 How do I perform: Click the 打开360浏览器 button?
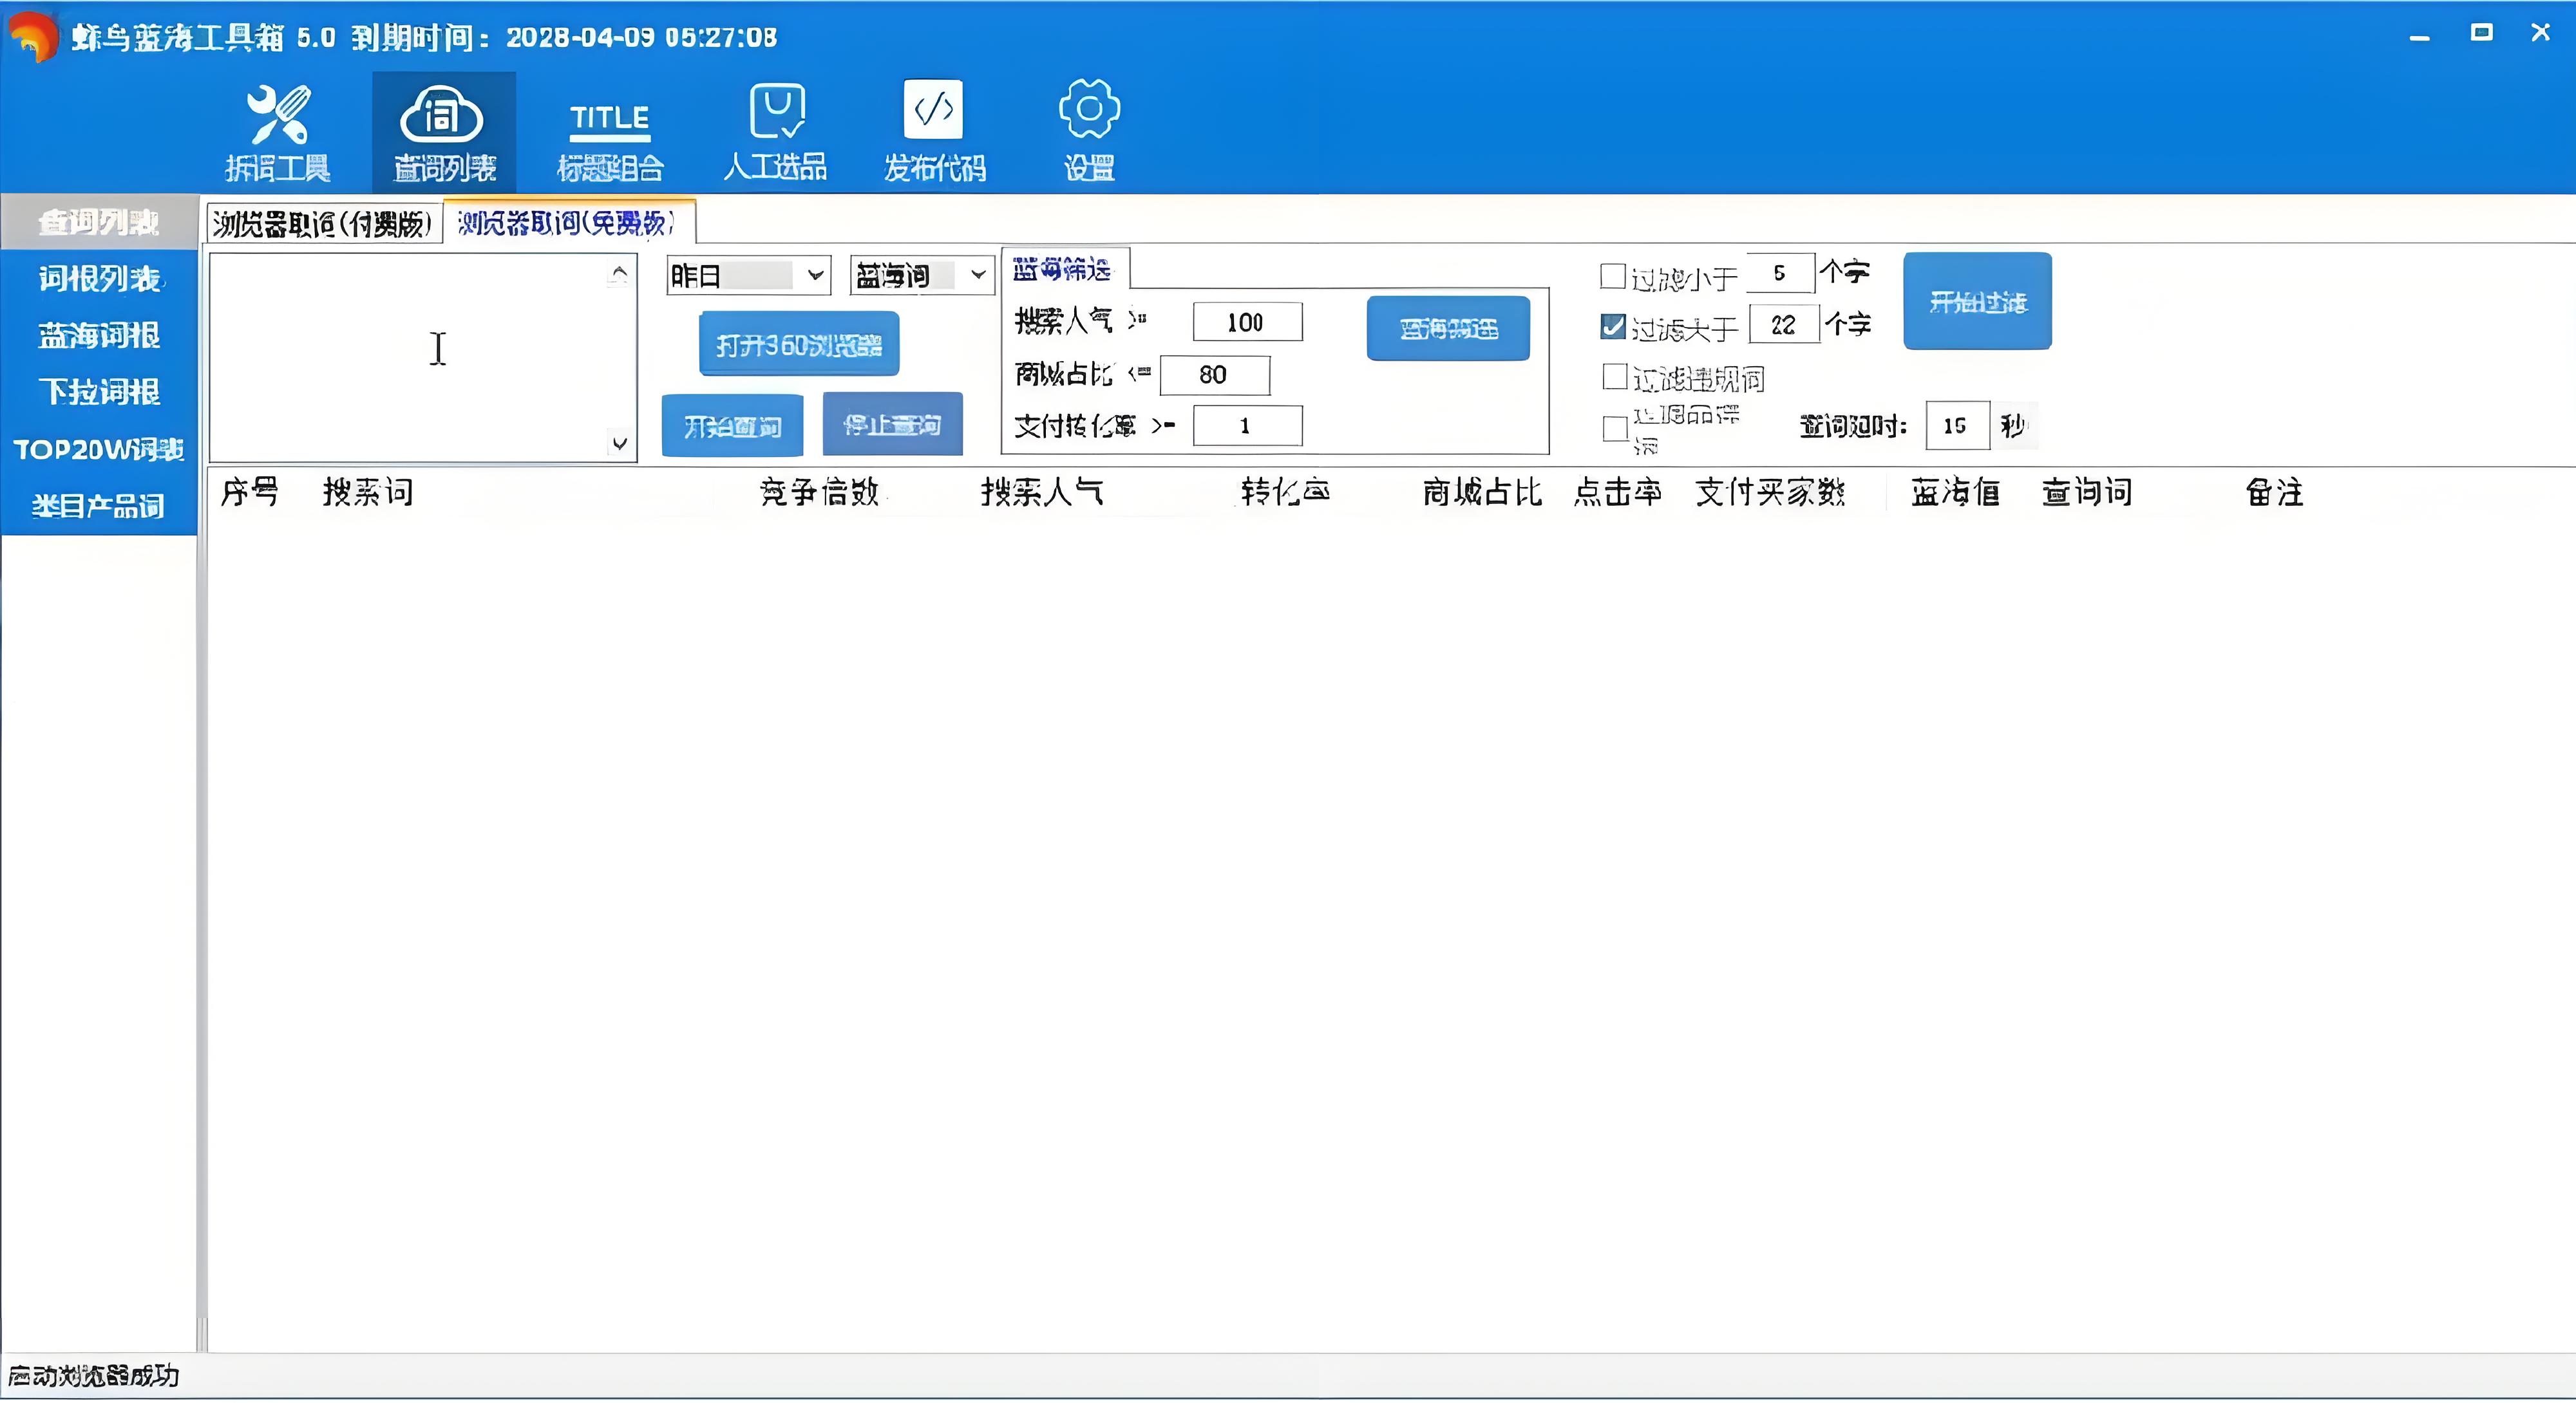798,345
